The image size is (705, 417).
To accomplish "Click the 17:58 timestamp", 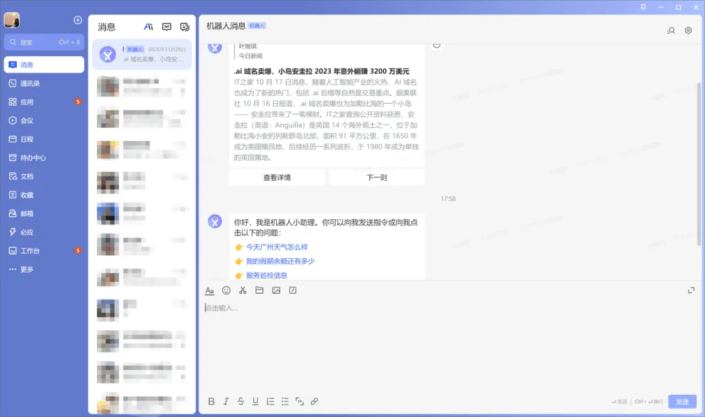I will (448, 198).
